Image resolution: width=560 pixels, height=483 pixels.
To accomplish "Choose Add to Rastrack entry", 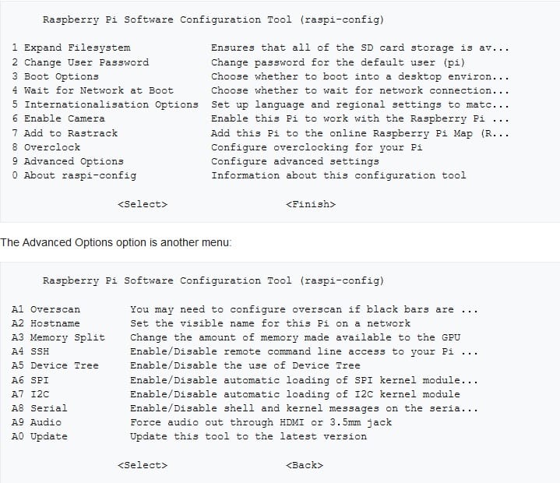I will click(x=65, y=133).
